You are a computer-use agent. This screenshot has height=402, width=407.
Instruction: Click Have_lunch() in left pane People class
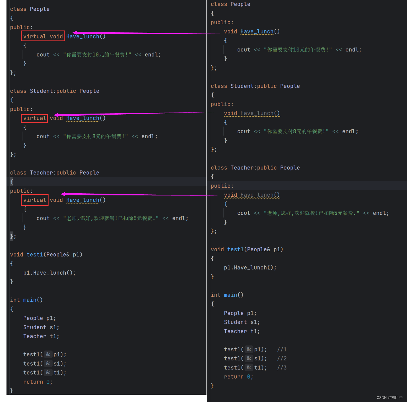tap(86, 36)
